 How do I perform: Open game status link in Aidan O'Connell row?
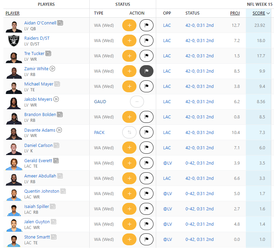pyautogui.click(x=200, y=25)
